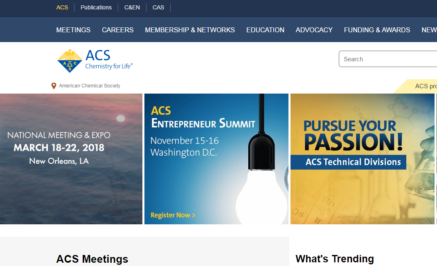This screenshot has width=437, height=266.
Task: Click inside the Search input field
Action: coord(388,59)
